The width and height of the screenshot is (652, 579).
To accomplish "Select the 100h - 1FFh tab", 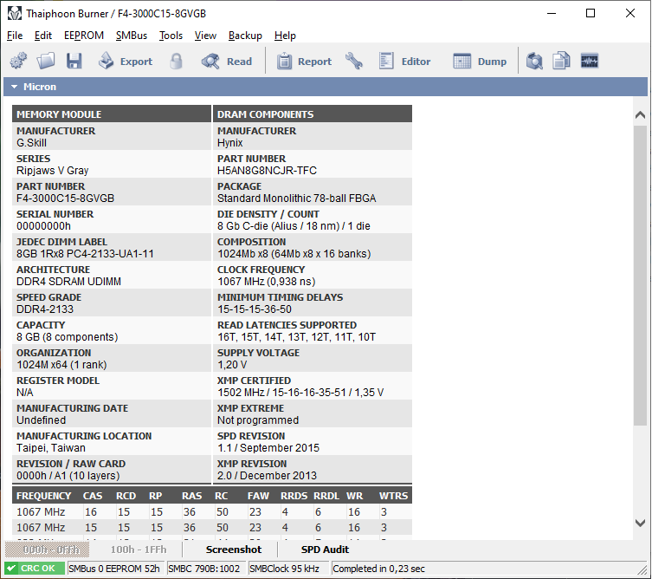I will tap(139, 550).
